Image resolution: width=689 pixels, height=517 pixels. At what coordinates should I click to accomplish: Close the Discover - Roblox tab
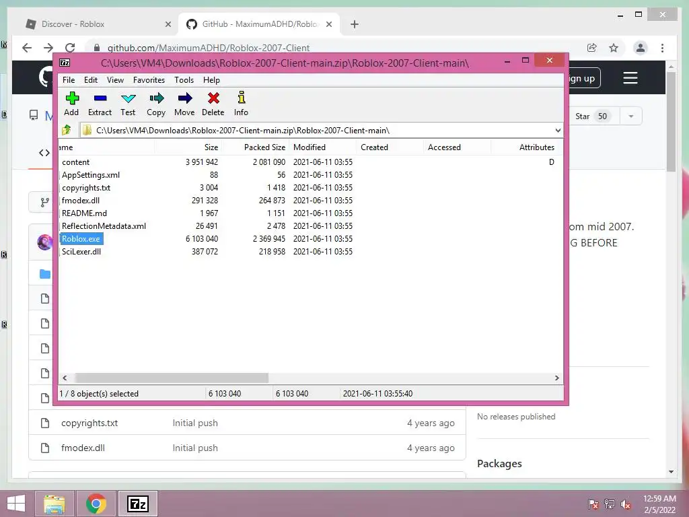[x=168, y=24]
